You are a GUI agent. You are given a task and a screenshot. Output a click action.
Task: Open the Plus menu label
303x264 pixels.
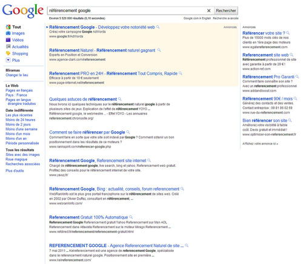click(16, 60)
